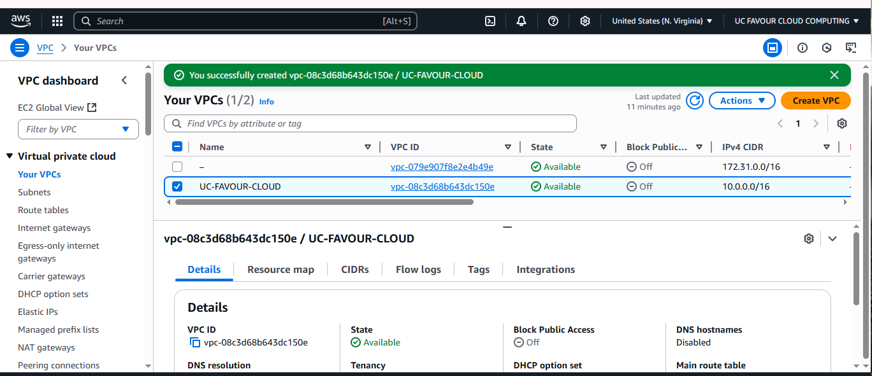Check the unnamed VPC row checkbox

pos(177,167)
